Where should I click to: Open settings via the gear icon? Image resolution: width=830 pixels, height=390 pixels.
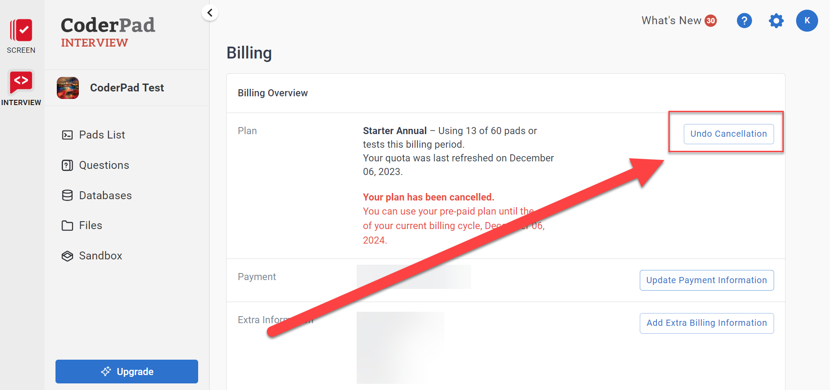click(x=776, y=21)
